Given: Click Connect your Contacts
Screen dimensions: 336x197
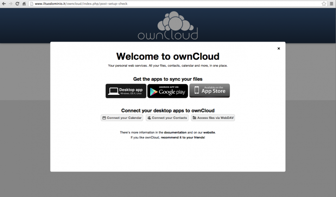Looking at the screenshot, I should 167,118.
